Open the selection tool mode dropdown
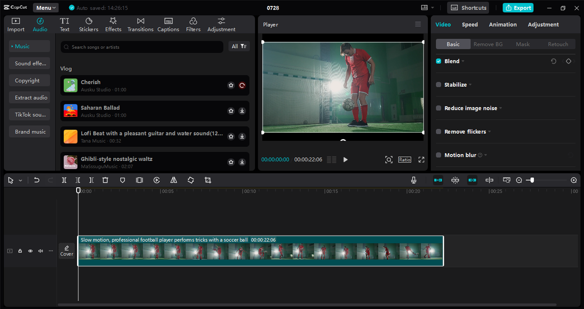The image size is (584, 309). (x=21, y=180)
